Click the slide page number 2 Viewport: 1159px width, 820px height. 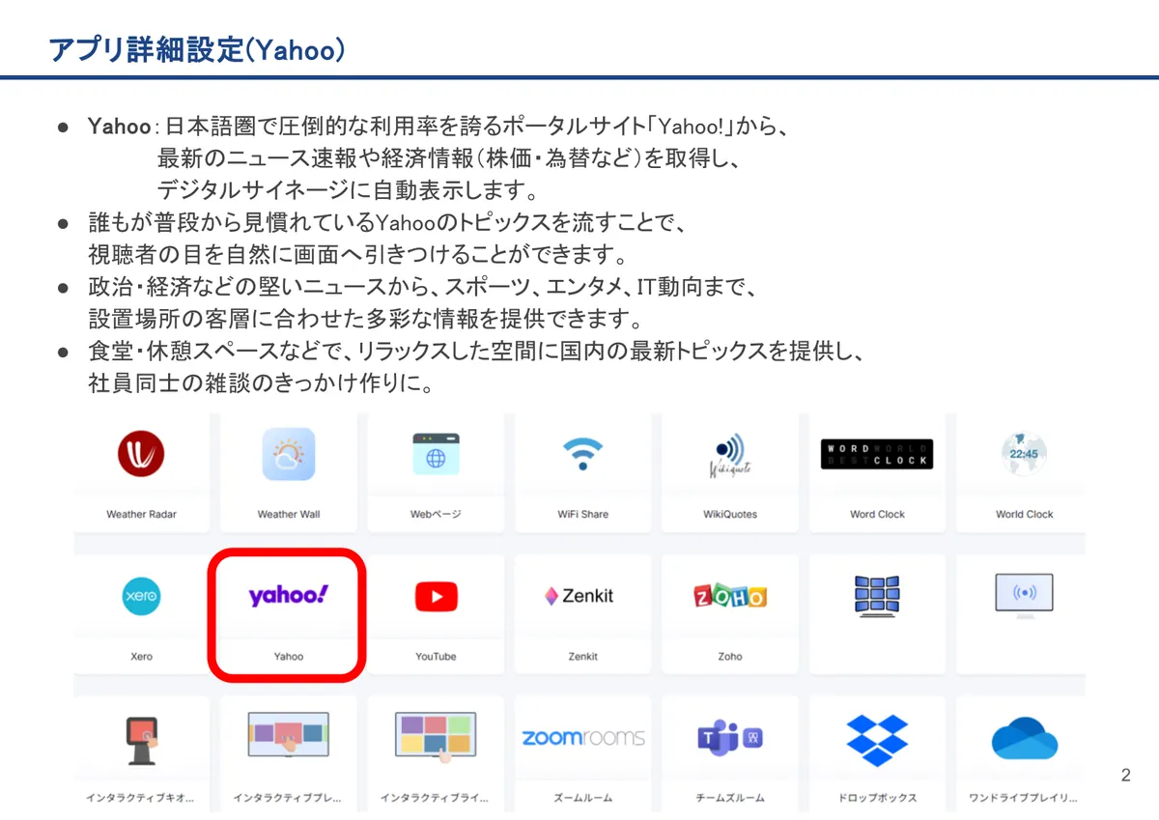1126,776
